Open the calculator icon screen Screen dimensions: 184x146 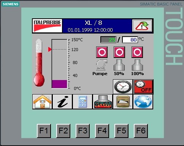coord(82,102)
